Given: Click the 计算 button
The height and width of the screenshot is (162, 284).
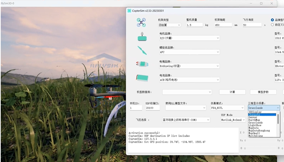Looking at the screenshot, I should pos(232,92).
